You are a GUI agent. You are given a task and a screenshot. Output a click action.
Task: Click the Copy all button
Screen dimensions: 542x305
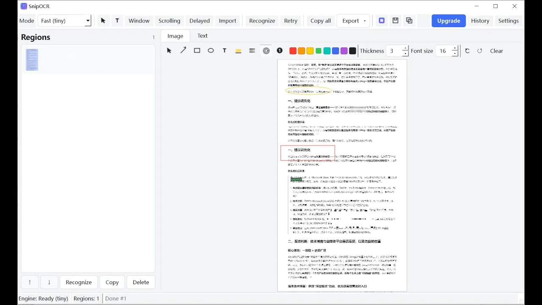click(x=321, y=21)
